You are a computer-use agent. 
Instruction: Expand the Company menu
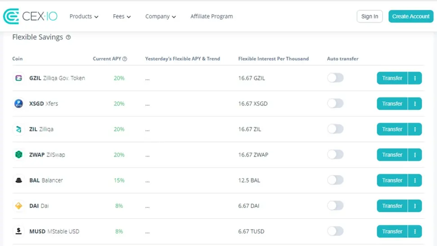click(161, 17)
